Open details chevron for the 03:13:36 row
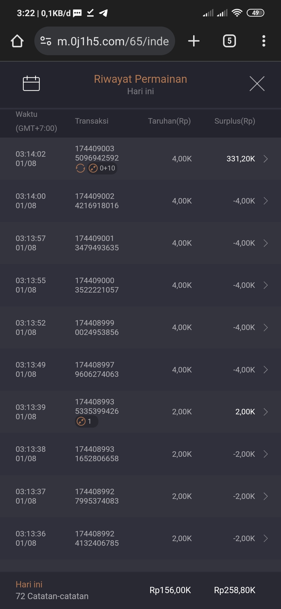This screenshot has height=609, width=281. 265,538
